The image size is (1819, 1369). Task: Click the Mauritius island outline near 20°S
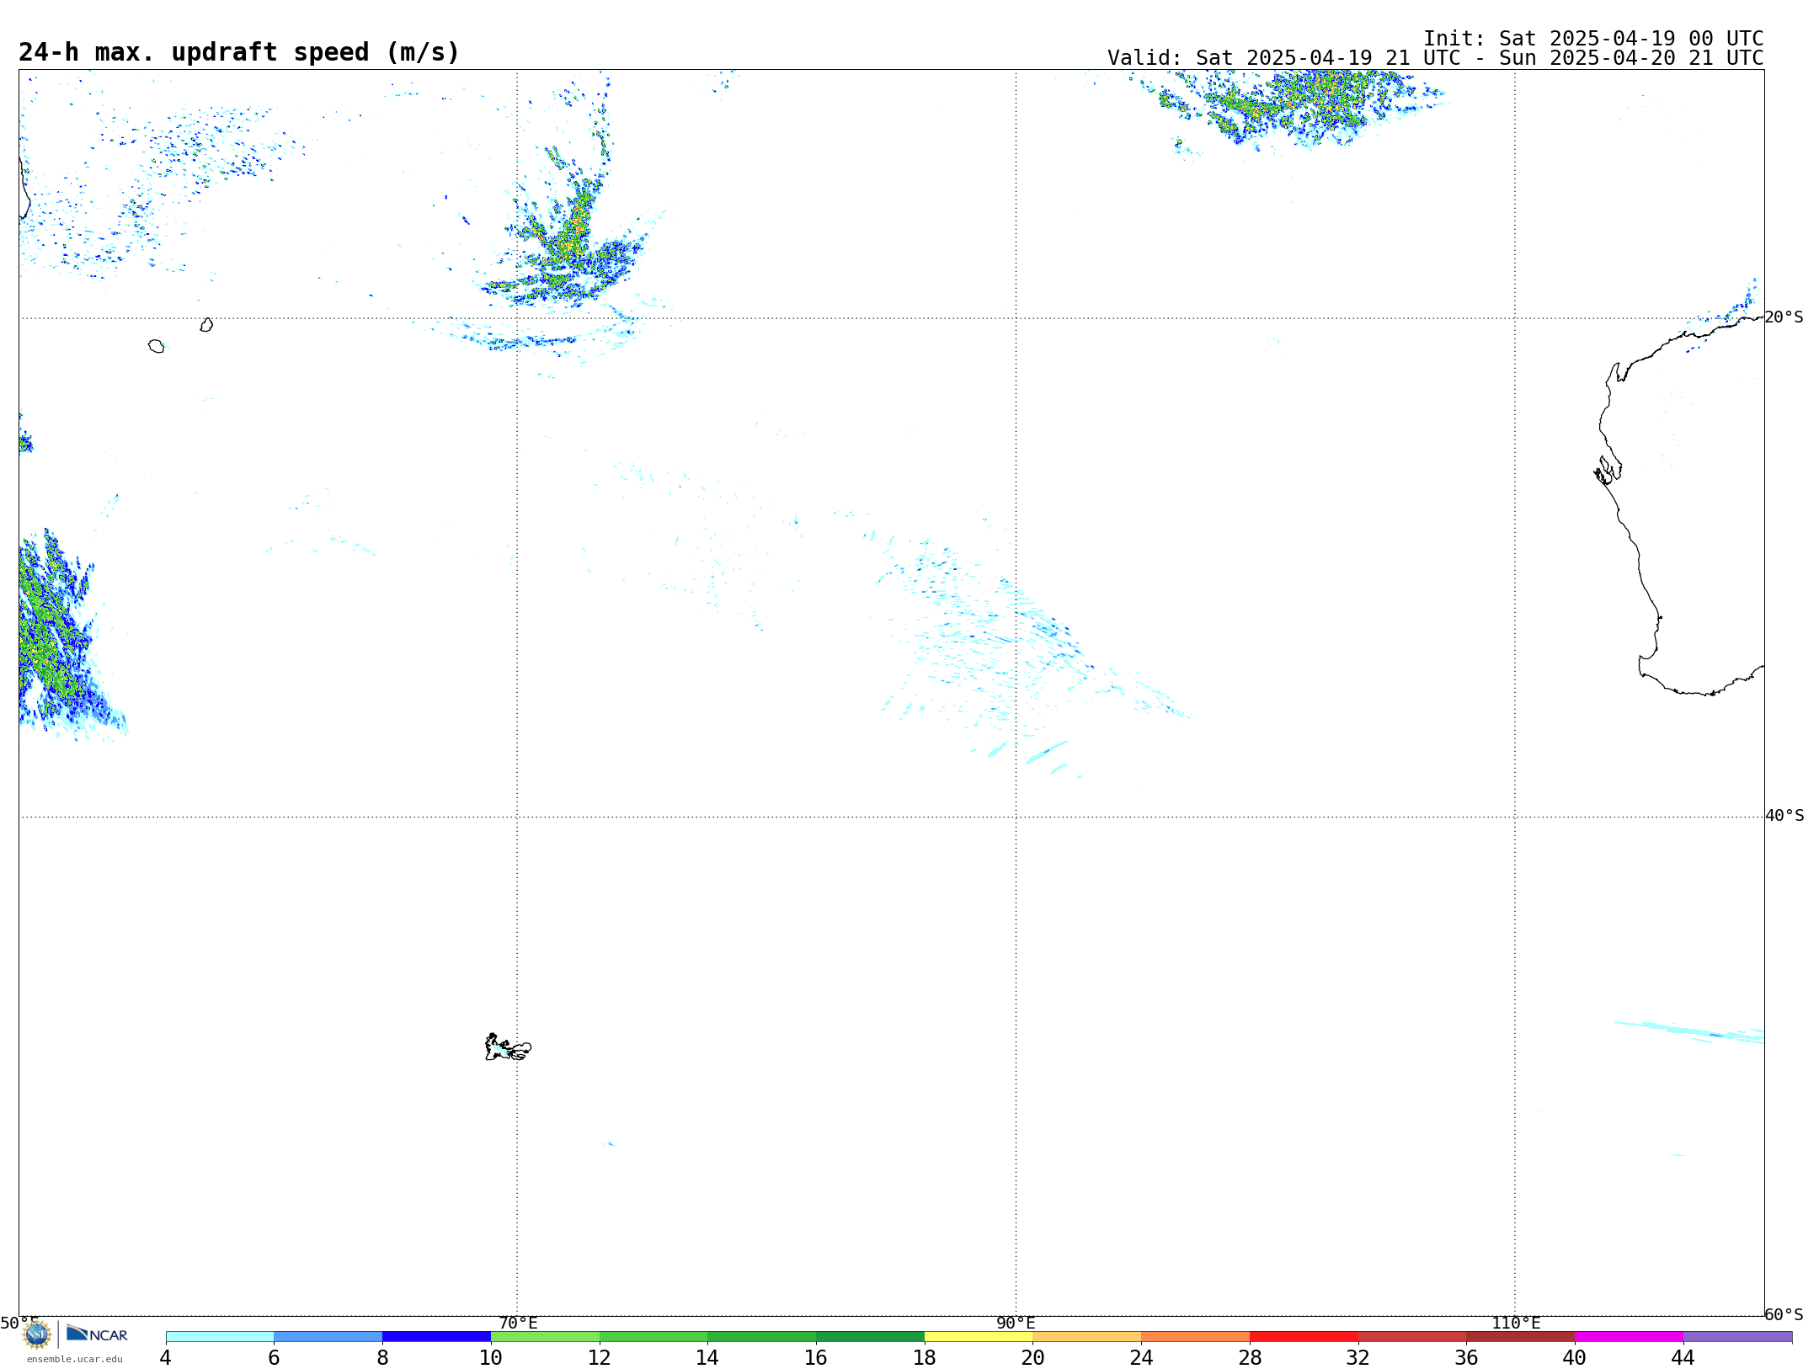click(x=206, y=325)
